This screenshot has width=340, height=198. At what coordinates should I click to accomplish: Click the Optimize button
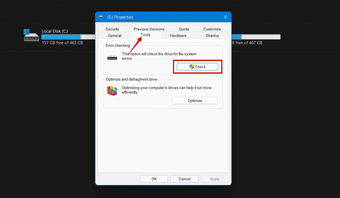(x=195, y=100)
